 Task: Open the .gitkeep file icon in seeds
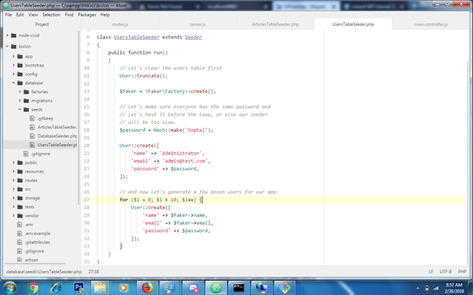(32, 118)
